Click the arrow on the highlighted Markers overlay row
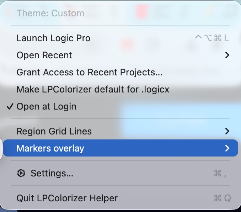 click(x=227, y=148)
